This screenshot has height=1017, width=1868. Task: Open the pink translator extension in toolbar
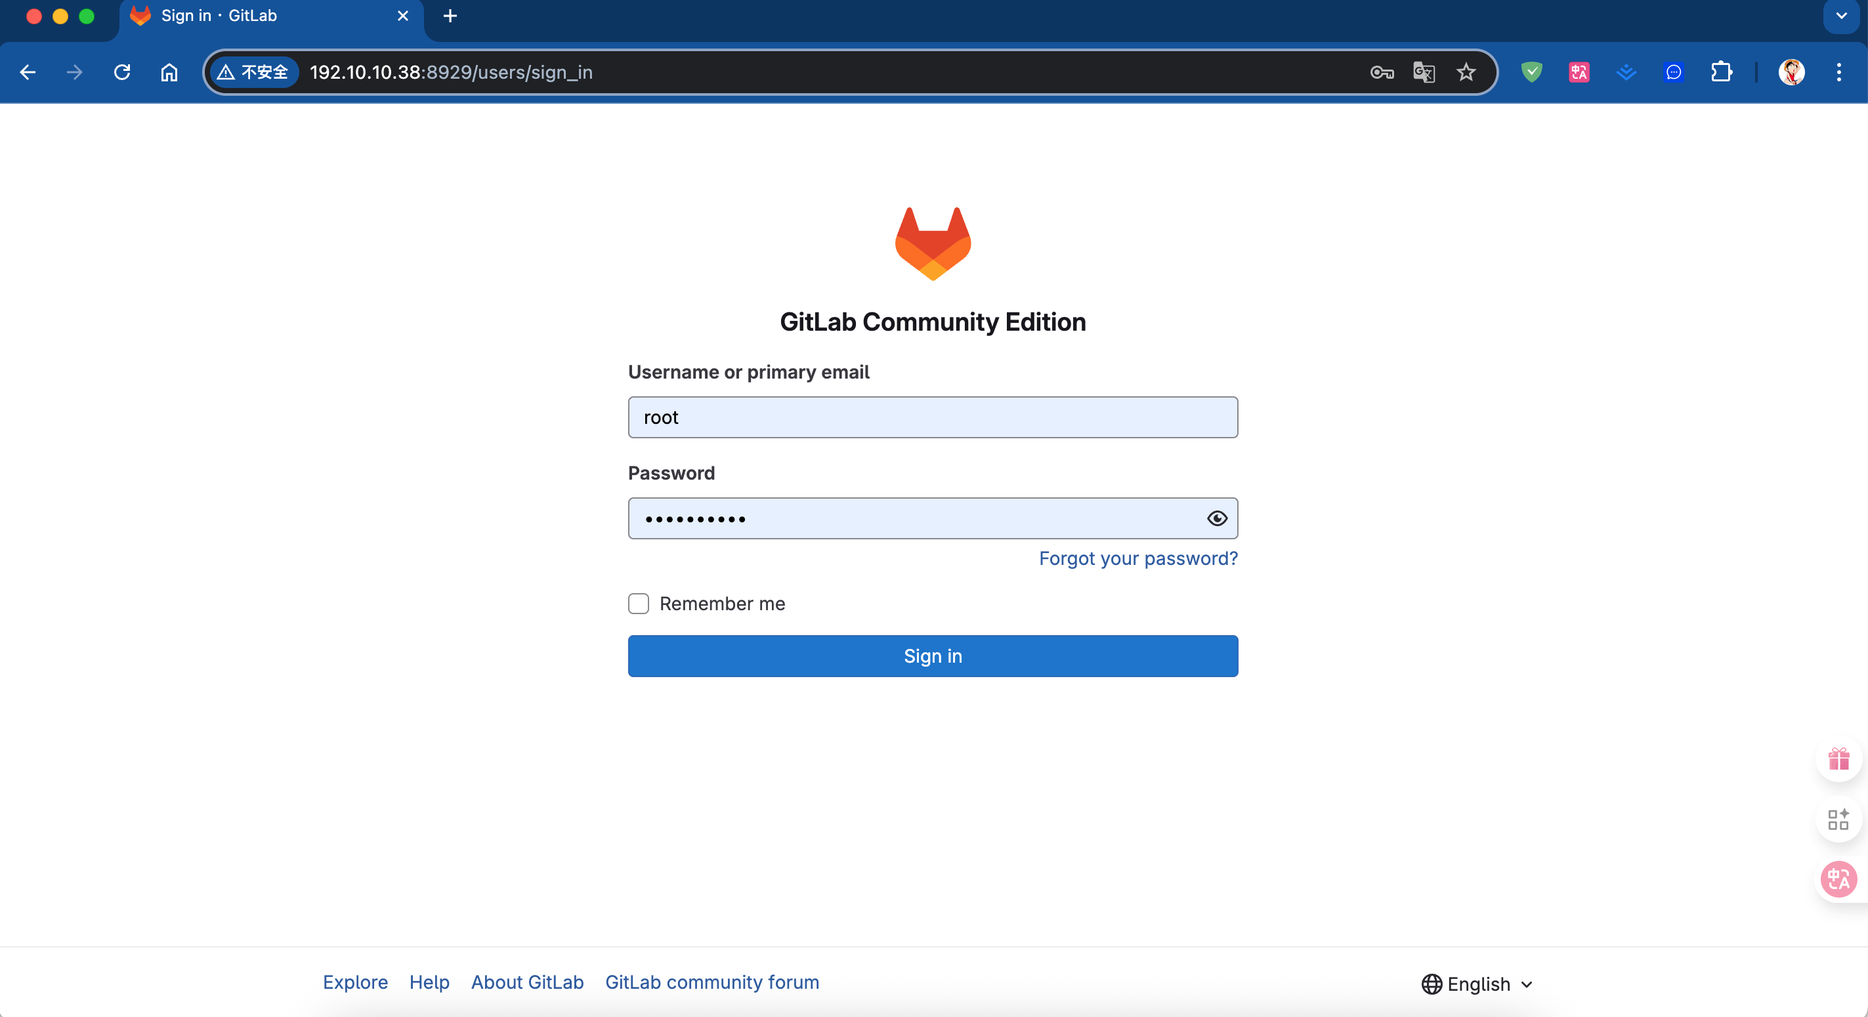click(x=1579, y=72)
